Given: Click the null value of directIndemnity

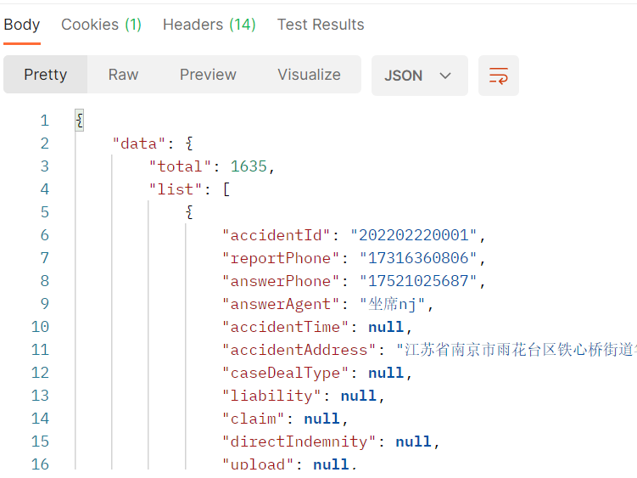Looking at the screenshot, I should (x=414, y=441).
